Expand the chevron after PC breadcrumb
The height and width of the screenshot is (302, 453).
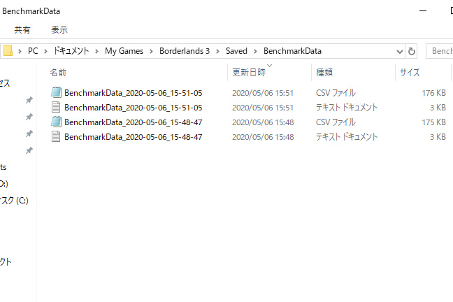tap(46, 51)
